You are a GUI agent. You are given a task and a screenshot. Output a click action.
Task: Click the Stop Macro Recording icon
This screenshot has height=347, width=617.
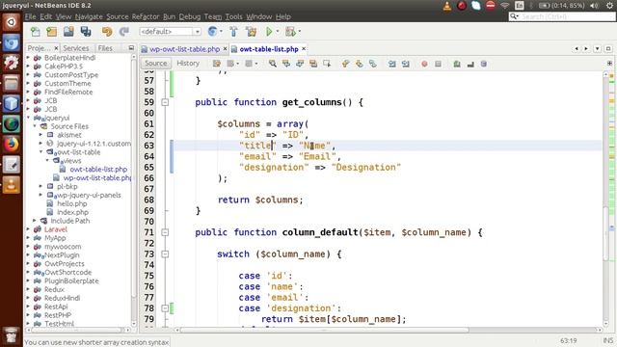click(x=438, y=64)
